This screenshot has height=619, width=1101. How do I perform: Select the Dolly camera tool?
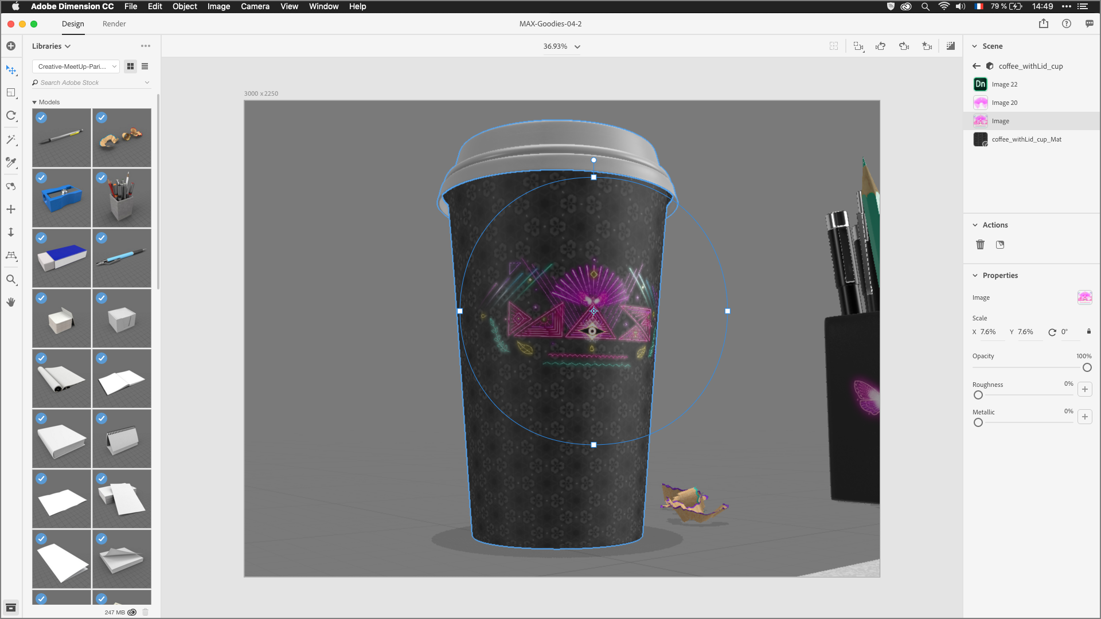point(11,232)
